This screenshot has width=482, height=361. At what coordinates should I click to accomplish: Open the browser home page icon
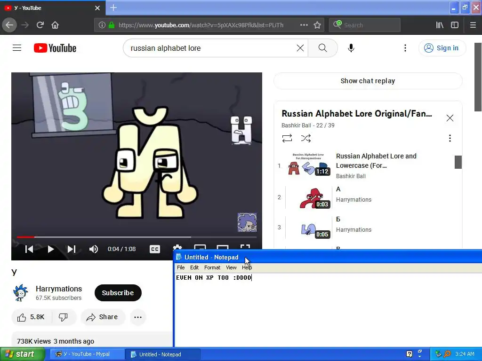point(55,25)
